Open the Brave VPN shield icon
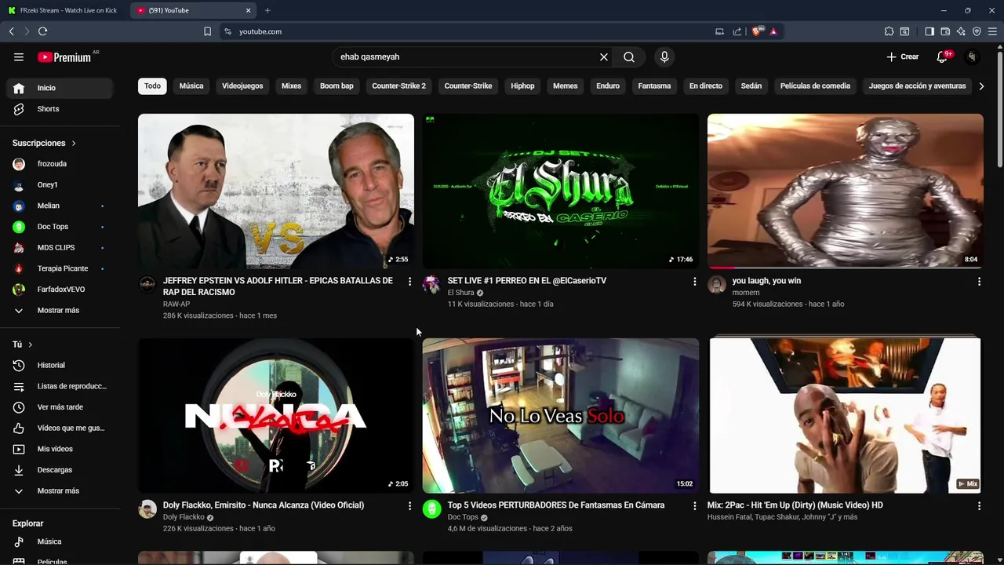This screenshot has width=1004, height=565. click(977, 31)
